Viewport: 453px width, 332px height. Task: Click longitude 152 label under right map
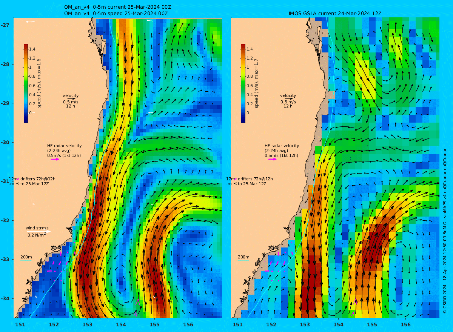(x=271, y=324)
